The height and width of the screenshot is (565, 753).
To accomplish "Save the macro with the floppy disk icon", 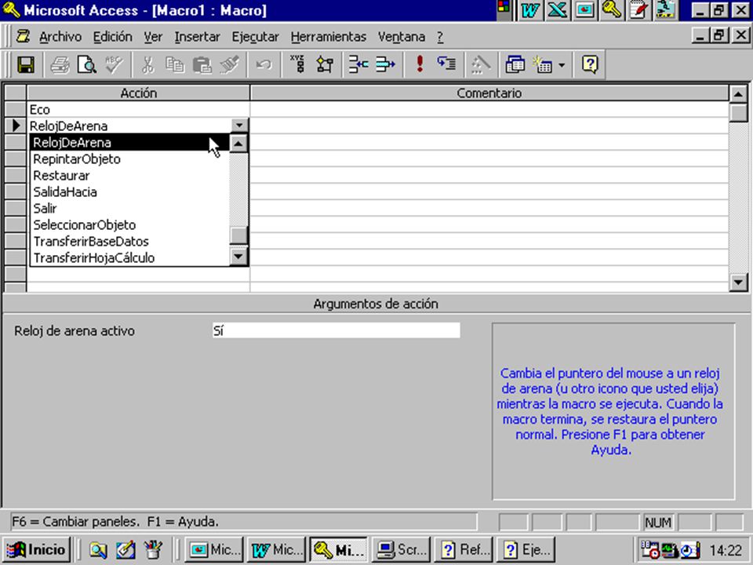I will (26, 64).
